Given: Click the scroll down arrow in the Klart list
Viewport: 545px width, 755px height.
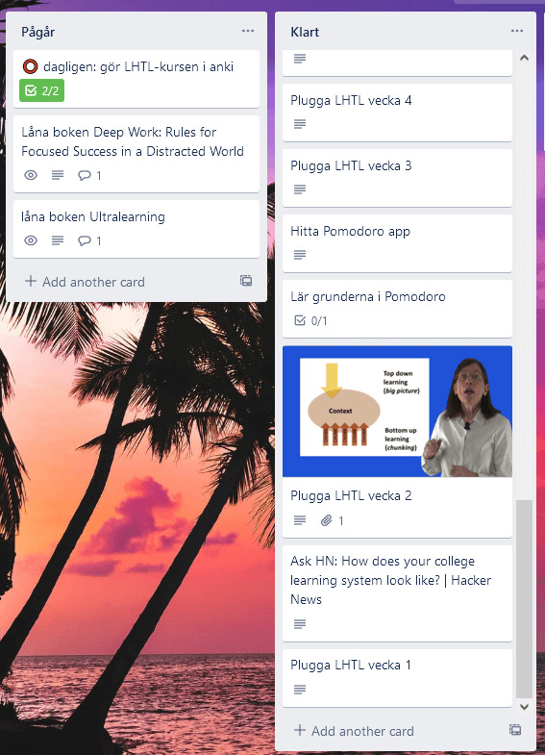Looking at the screenshot, I should [524, 707].
